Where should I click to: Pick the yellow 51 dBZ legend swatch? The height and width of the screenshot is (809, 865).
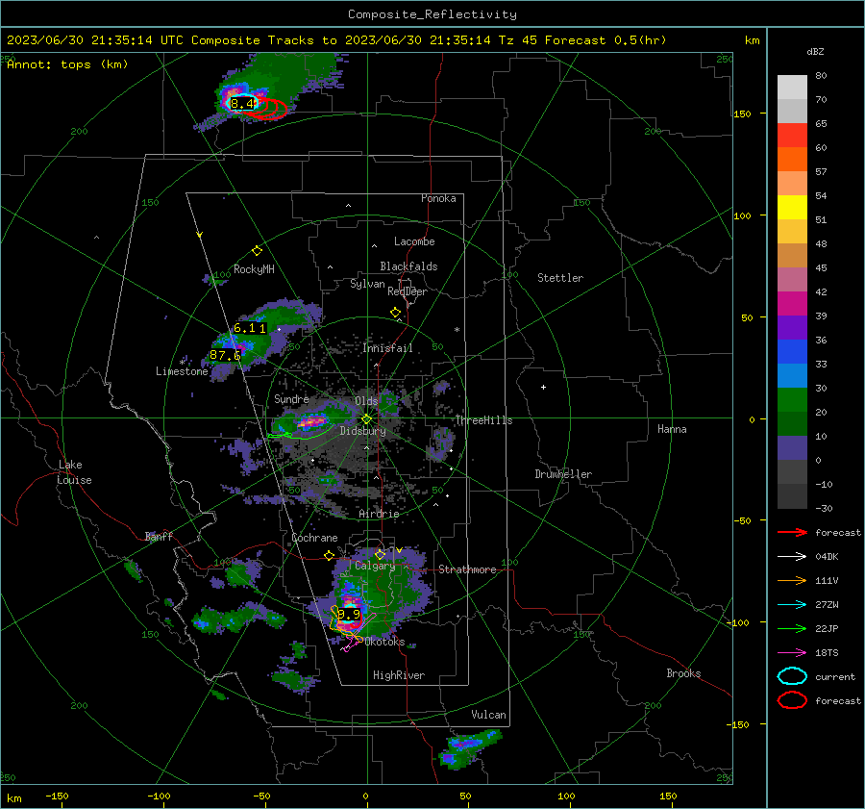[792, 207]
